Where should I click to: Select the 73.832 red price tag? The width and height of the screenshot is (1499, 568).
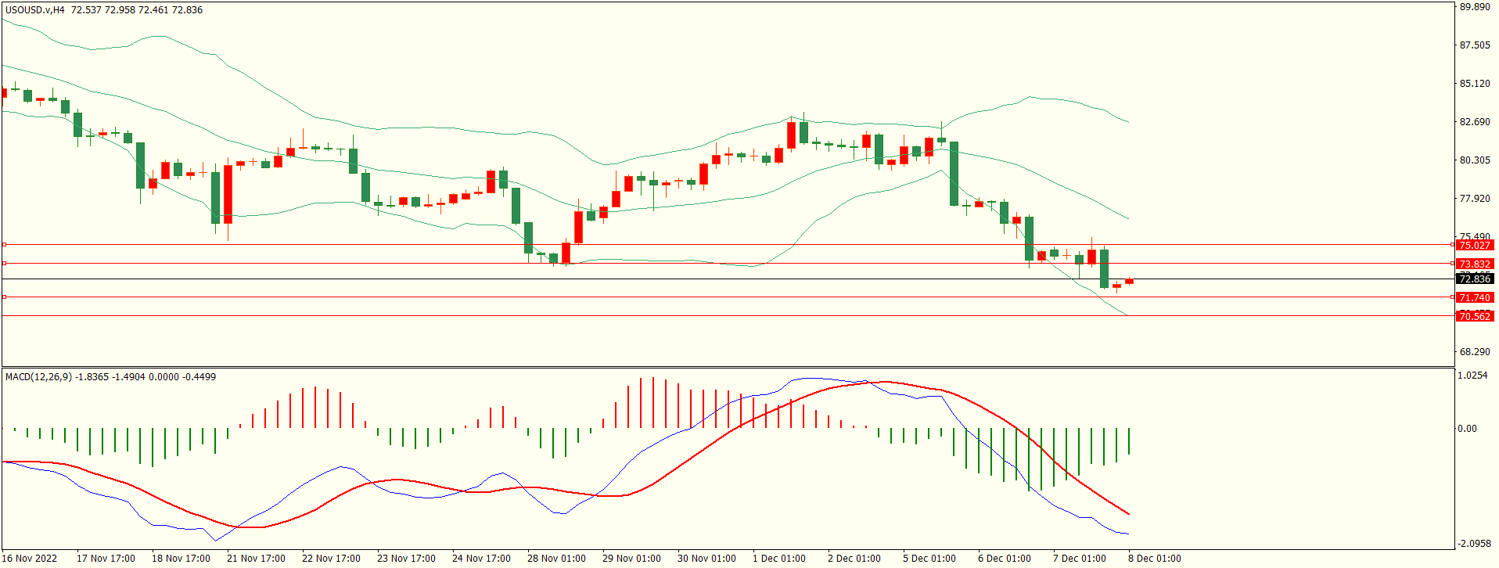(1474, 264)
